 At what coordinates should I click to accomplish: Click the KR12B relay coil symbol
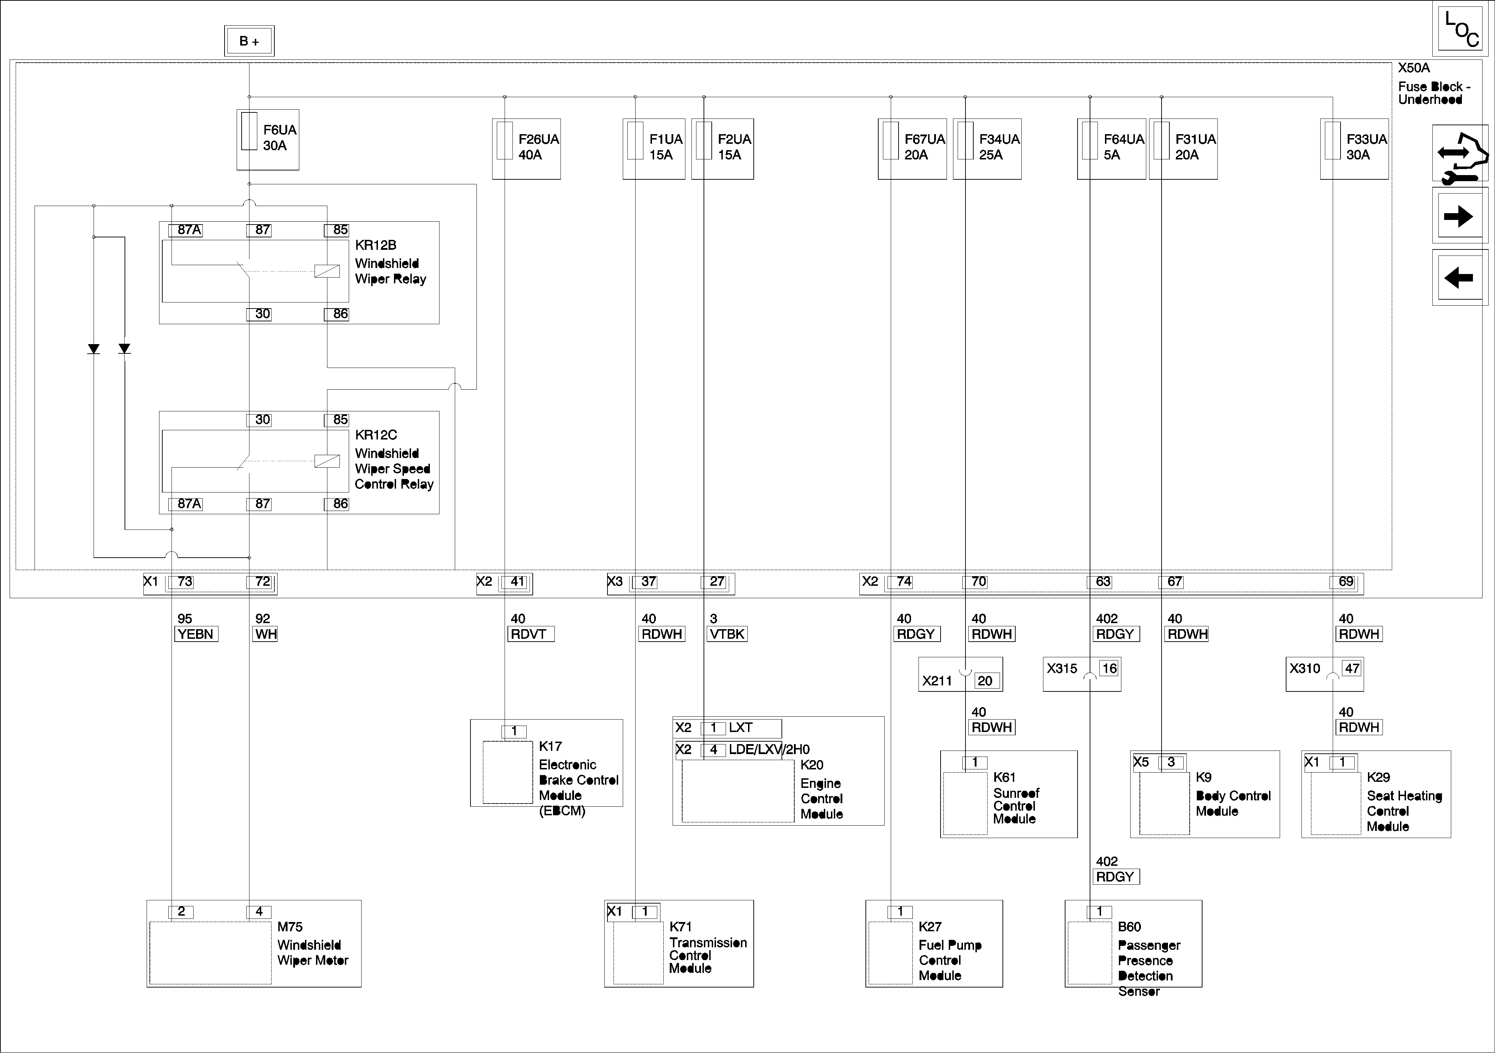click(327, 272)
